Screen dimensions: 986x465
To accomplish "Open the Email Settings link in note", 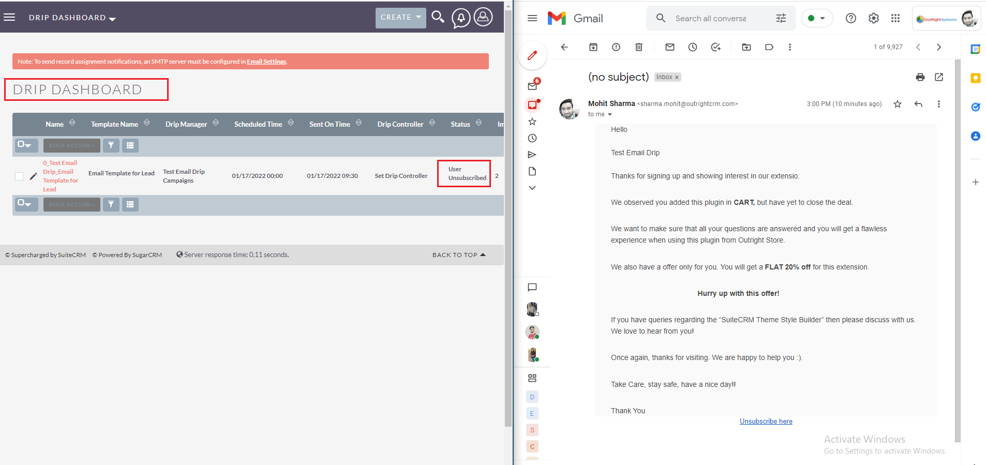I will pos(266,62).
